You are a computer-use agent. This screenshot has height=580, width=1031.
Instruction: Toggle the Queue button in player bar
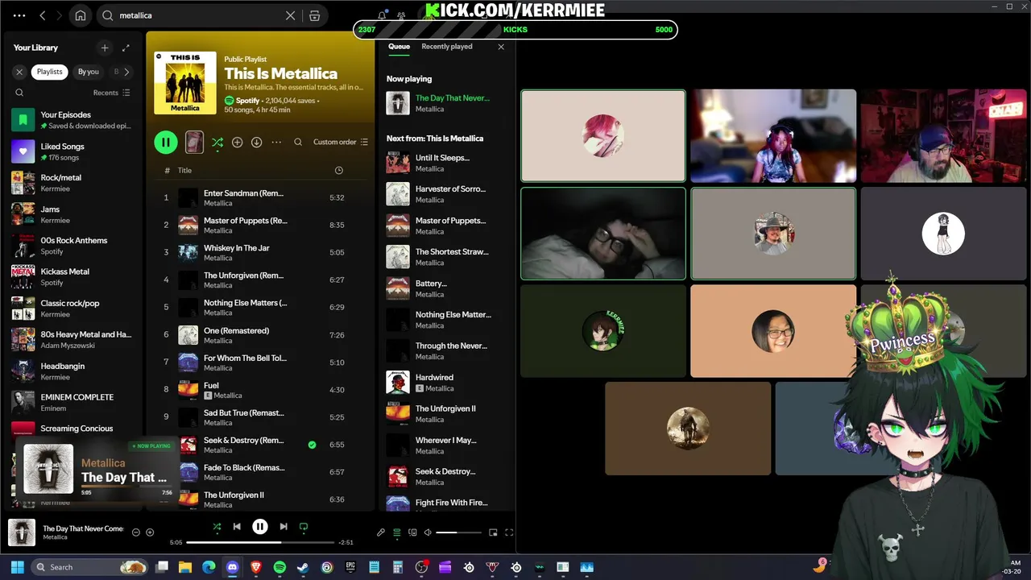point(397,532)
